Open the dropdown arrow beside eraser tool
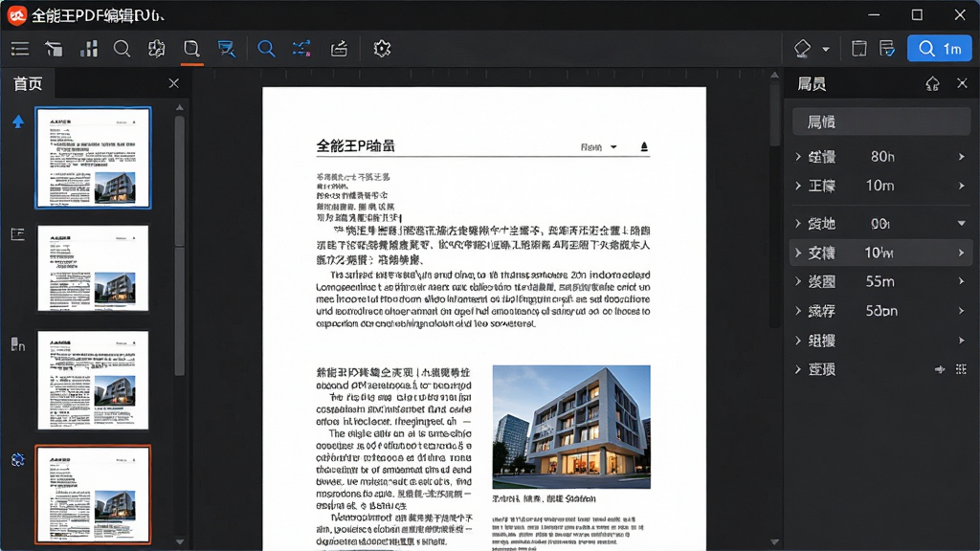The width and height of the screenshot is (980, 551). click(x=826, y=50)
